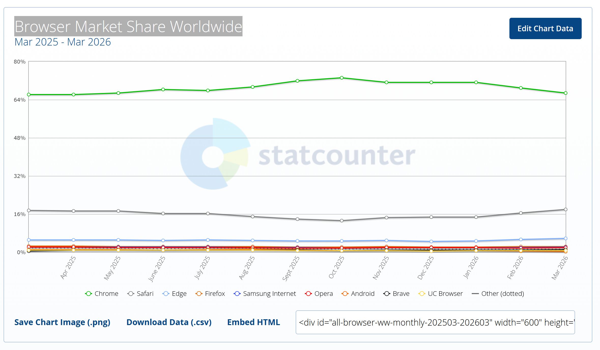Toggle the Opera legend item
This screenshot has height=350, width=600.
[x=319, y=294]
